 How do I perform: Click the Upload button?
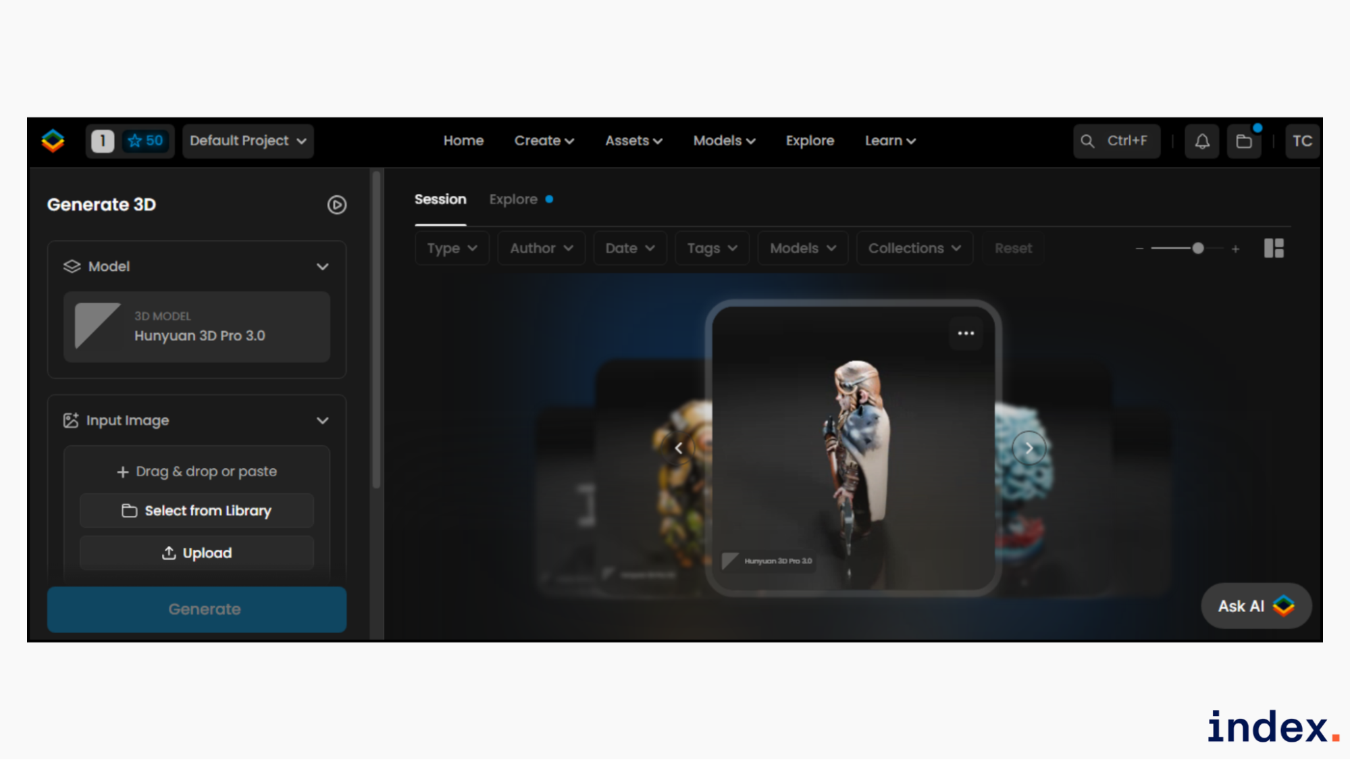[x=197, y=553]
